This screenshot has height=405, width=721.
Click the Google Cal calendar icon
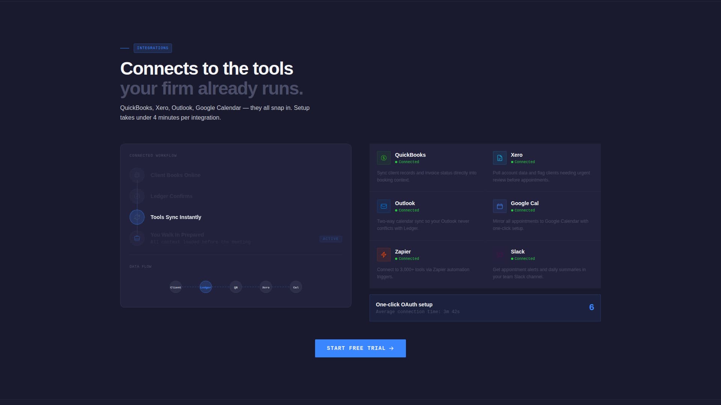[x=499, y=206]
